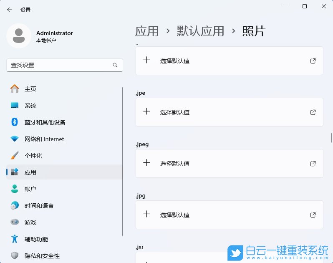
Task: Open 辅助功能 settings
Action: coord(64,239)
